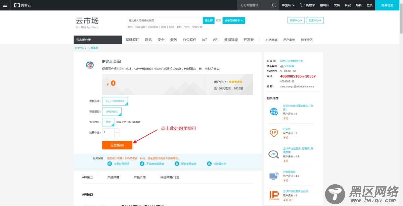Screen dimensions: 403x206
Task: Select the 1000000次 quota option
Action: click(112, 112)
